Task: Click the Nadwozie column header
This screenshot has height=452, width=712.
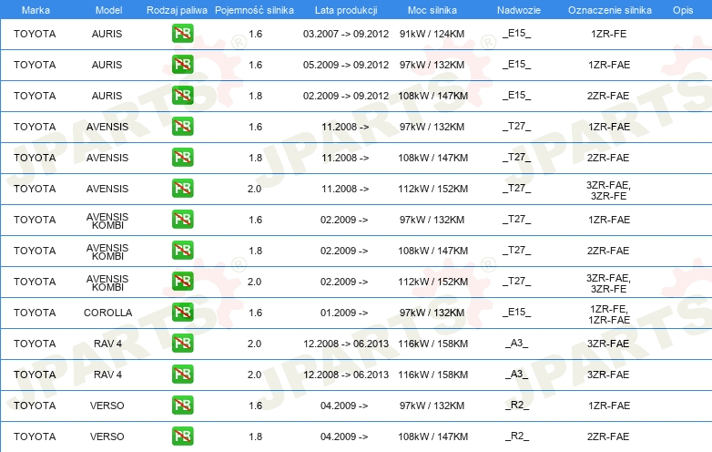Action: [x=516, y=9]
